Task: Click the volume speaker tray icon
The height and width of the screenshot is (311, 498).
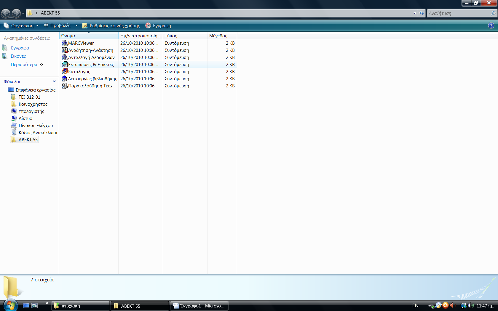Action: [471, 305]
